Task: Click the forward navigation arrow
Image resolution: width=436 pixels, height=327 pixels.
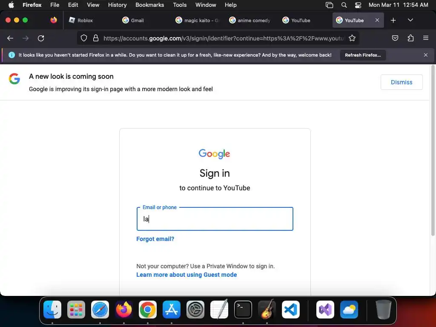Action: [26, 38]
